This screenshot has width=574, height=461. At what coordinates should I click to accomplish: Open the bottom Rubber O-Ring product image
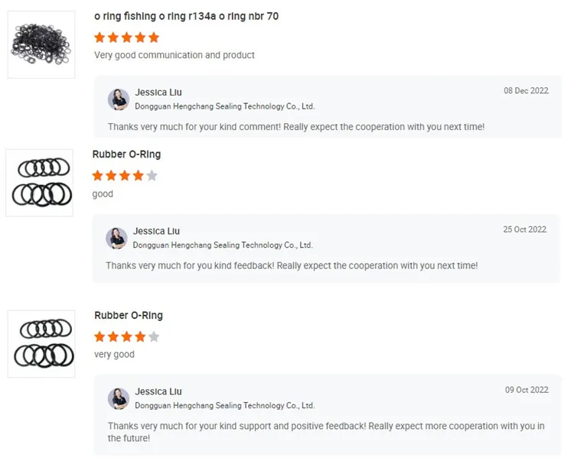point(41,343)
